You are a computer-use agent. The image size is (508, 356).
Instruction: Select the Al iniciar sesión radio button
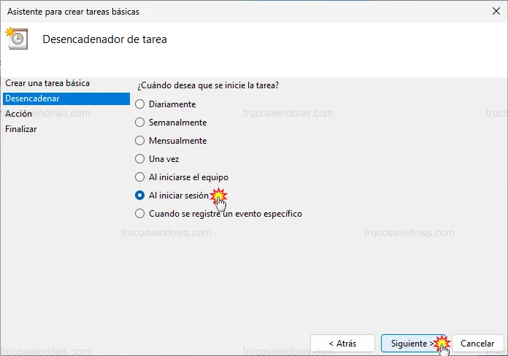tap(140, 196)
